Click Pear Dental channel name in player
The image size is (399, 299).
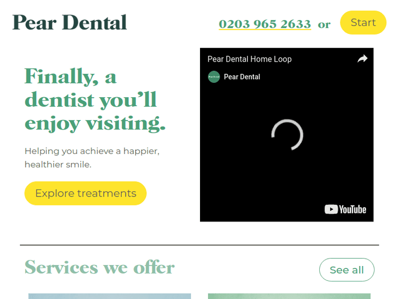[242, 76]
